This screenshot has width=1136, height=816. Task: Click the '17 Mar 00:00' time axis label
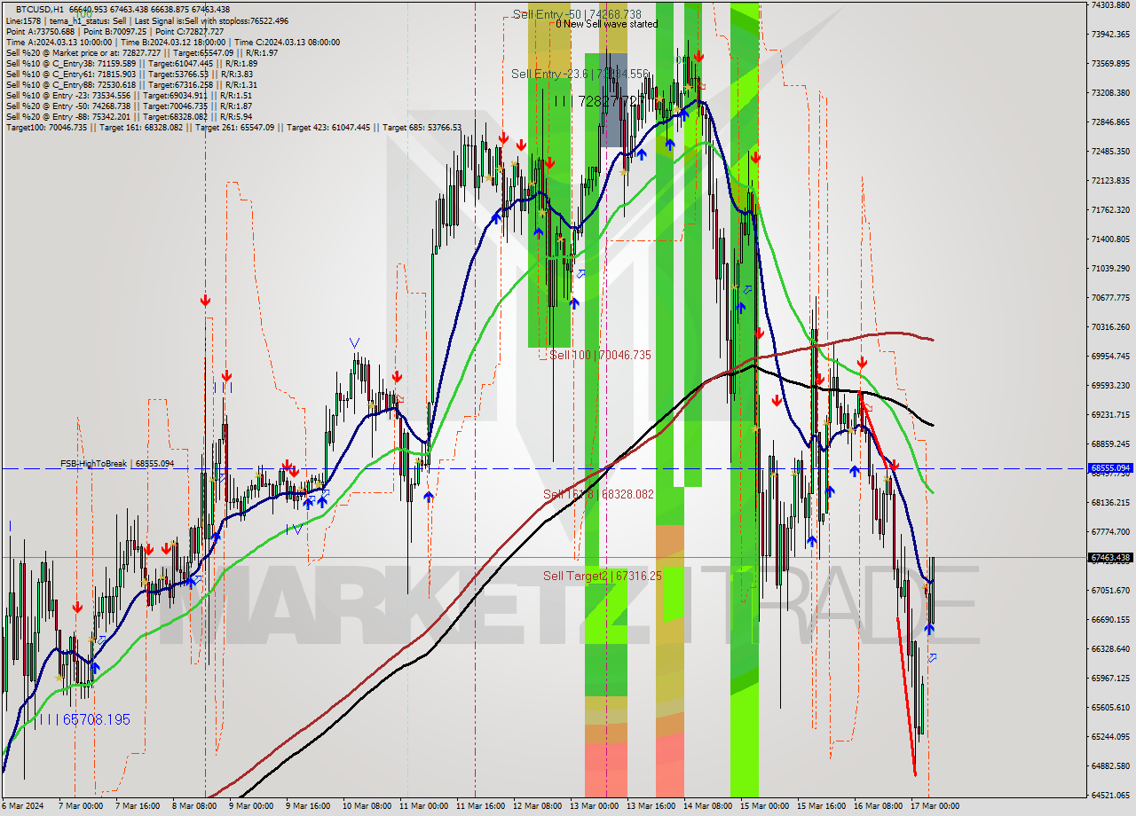[934, 806]
